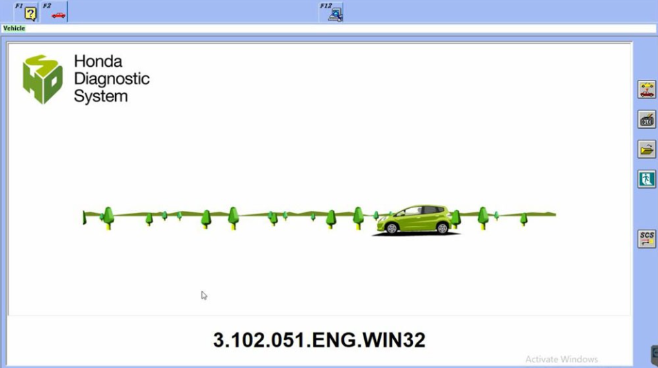Viewport: 658px width, 368px height.
Task: Click the two-cars vehicle selection icon
Action: point(647,90)
